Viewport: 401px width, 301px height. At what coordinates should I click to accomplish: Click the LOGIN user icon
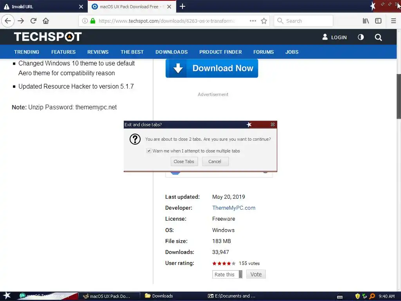coord(325,37)
